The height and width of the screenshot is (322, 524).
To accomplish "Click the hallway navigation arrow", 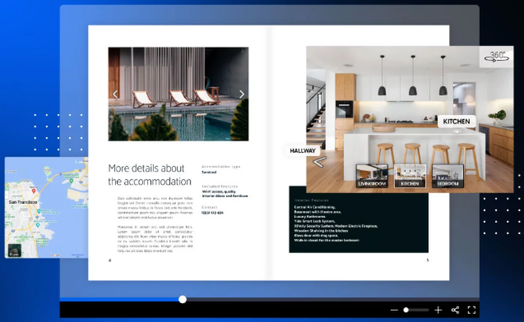I will coord(319,162).
